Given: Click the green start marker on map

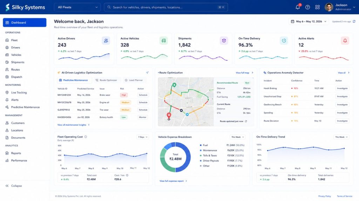Looking at the screenshot, I should click(x=174, y=85).
